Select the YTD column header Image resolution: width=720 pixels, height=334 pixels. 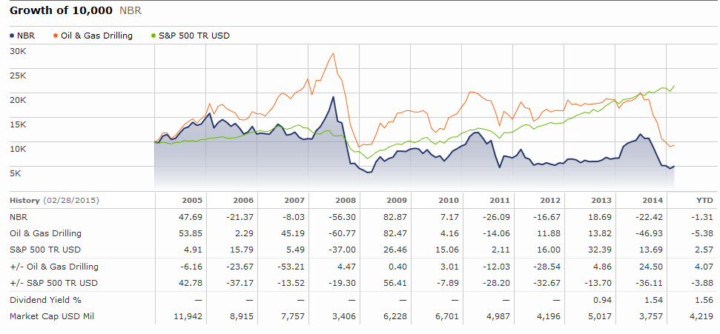(x=704, y=201)
